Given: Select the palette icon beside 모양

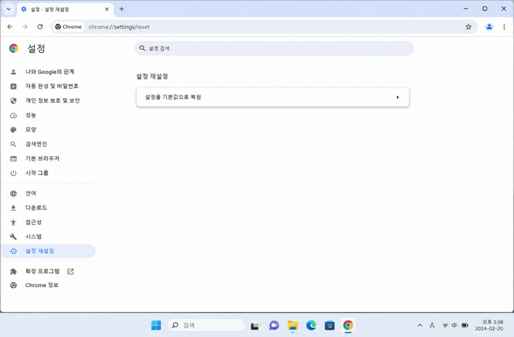Looking at the screenshot, I should click(14, 130).
